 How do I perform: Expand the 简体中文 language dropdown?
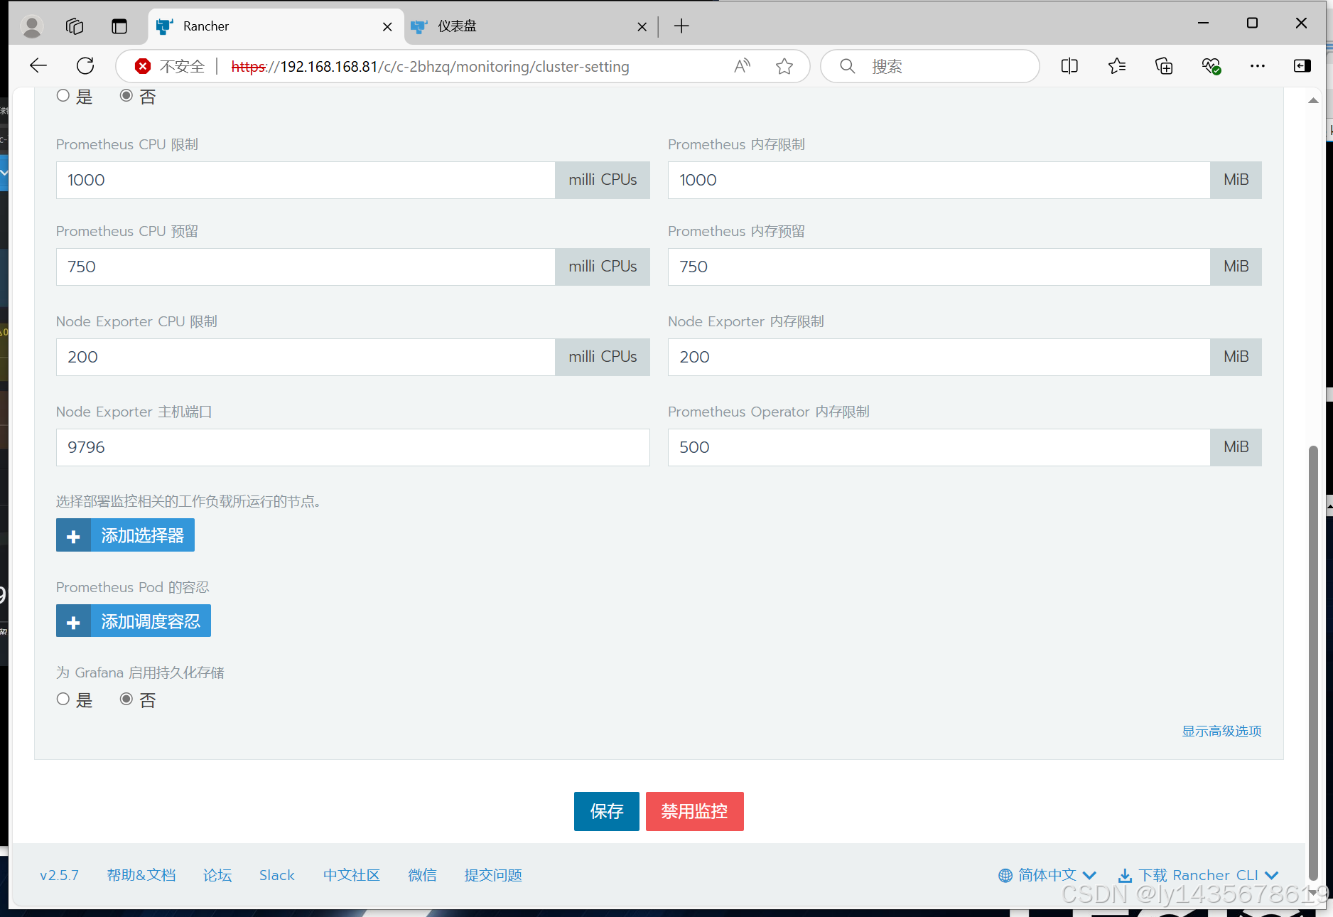[1048, 876]
